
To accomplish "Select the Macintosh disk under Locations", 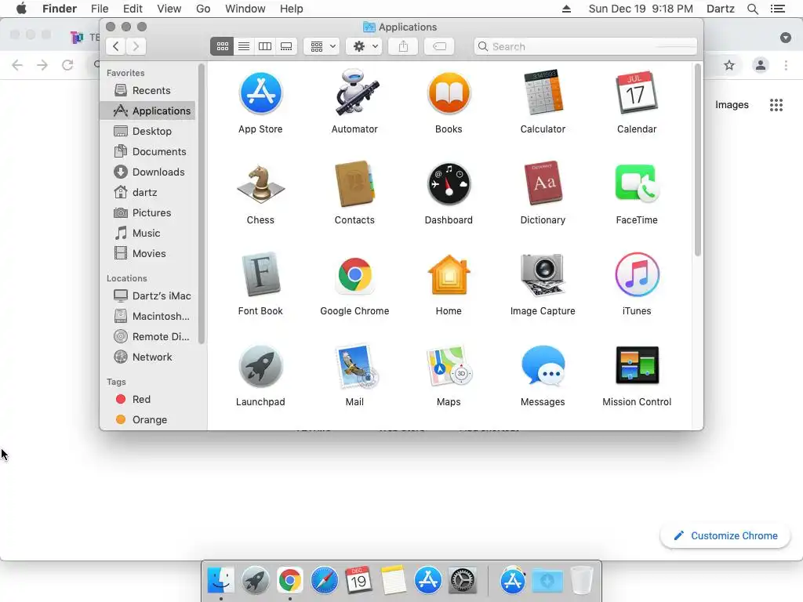I will click(x=147, y=317).
